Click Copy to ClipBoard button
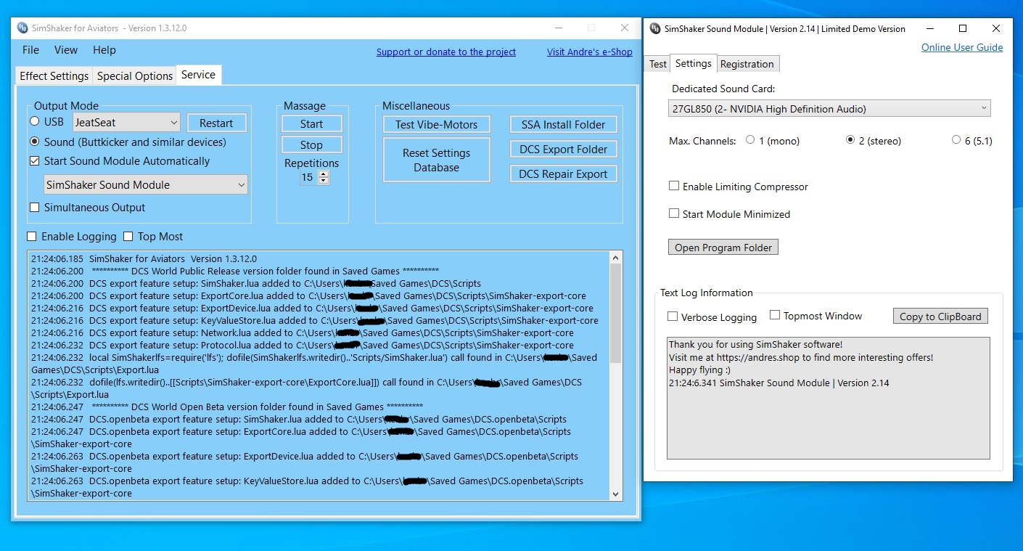Image resolution: width=1023 pixels, height=551 pixels. tap(940, 317)
